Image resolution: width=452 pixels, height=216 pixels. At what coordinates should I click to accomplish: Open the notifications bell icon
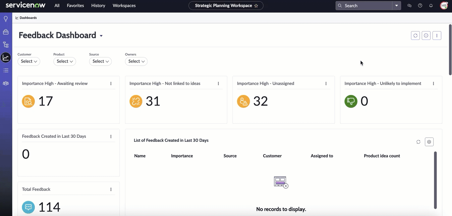click(x=431, y=6)
